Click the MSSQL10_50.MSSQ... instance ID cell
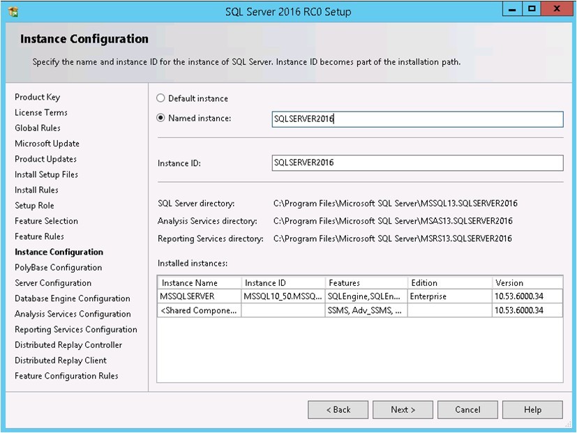This screenshot has width=577, height=433. (283, 296)
